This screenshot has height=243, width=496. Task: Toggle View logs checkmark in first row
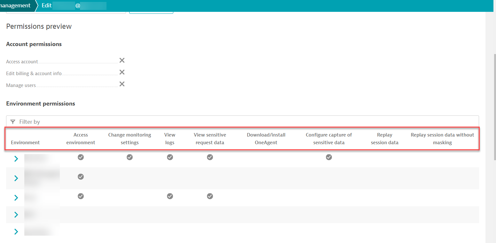tap(170, 157)
